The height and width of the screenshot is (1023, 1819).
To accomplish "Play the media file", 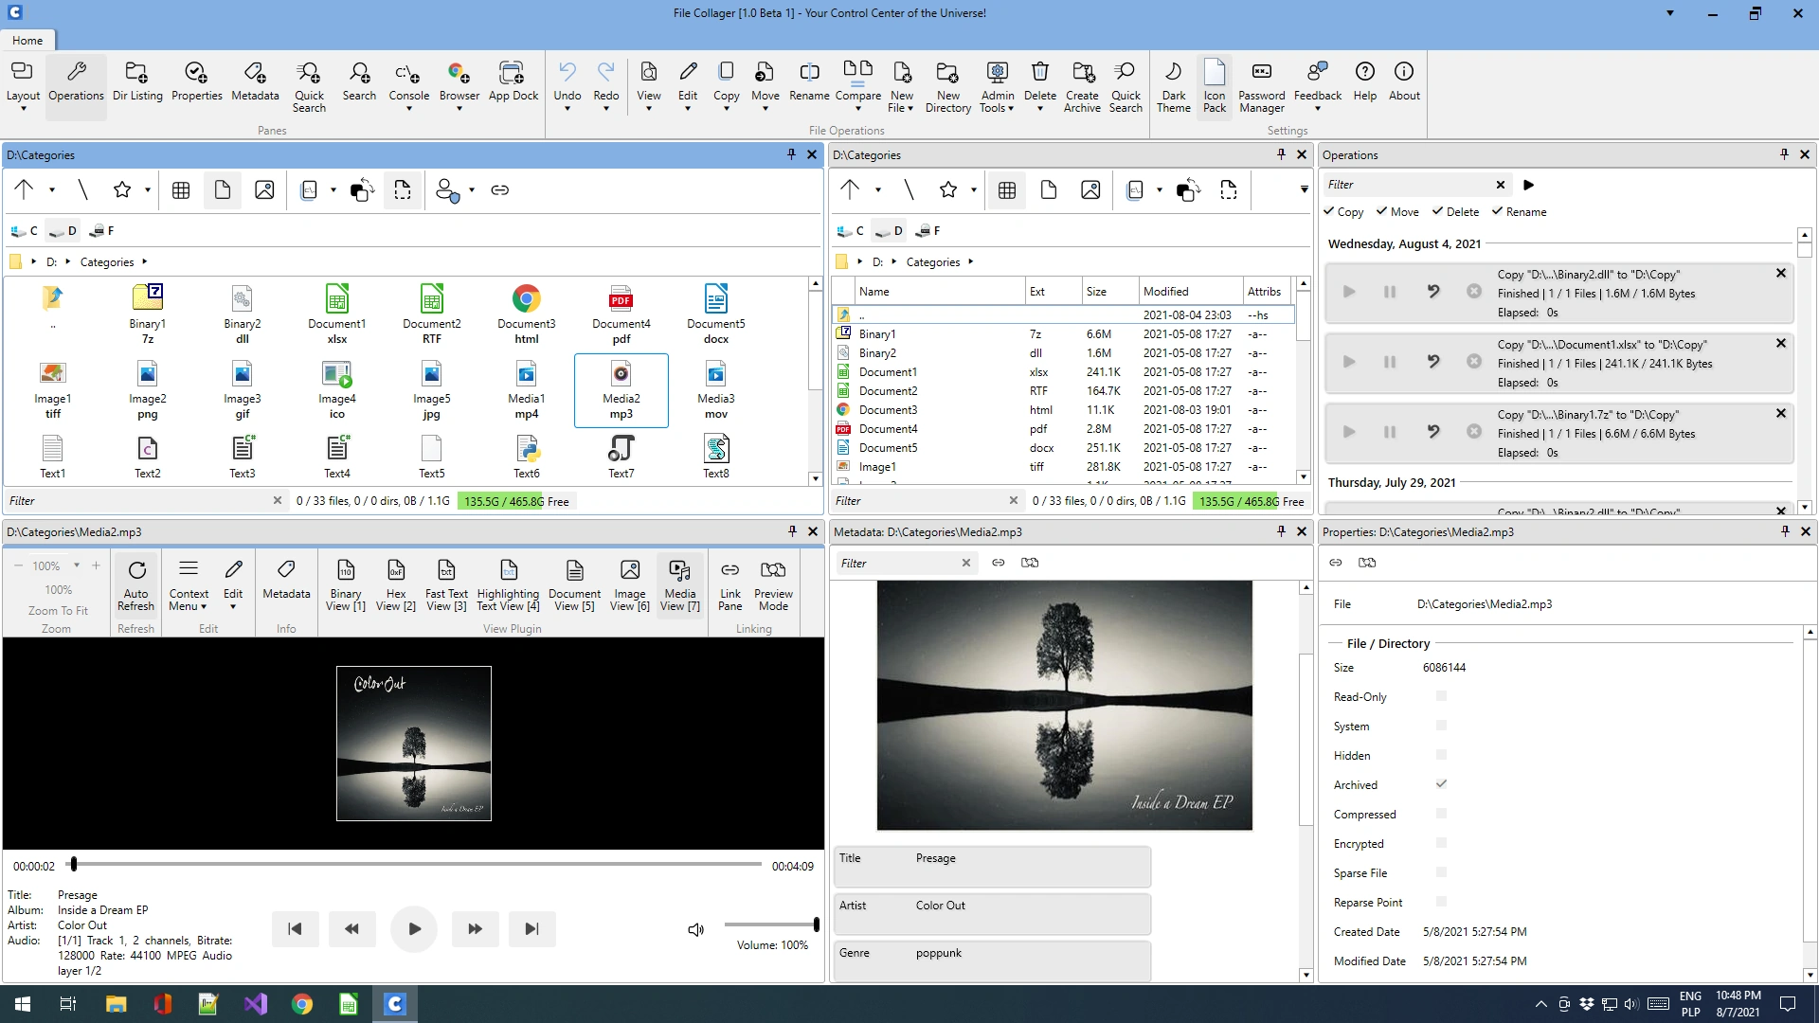I will (414, 929).
